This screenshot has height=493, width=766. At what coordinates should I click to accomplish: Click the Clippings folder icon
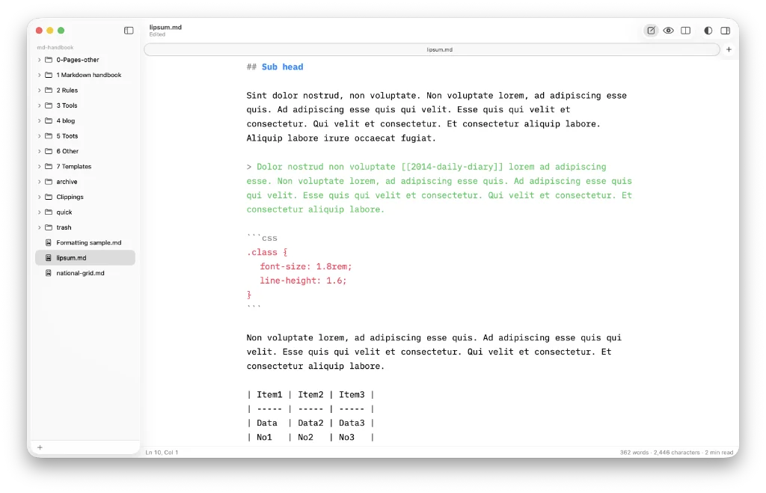[49, 197]
